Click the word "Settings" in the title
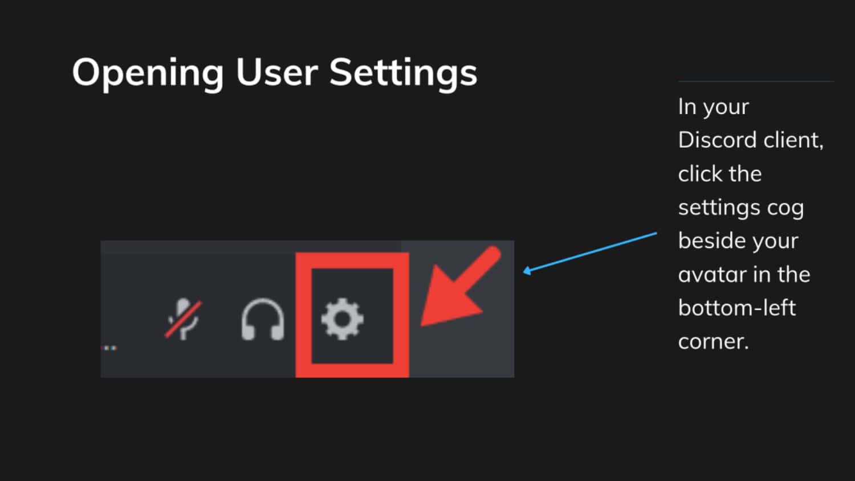This screenshot has width=855, height=481. tap(403, 73)
